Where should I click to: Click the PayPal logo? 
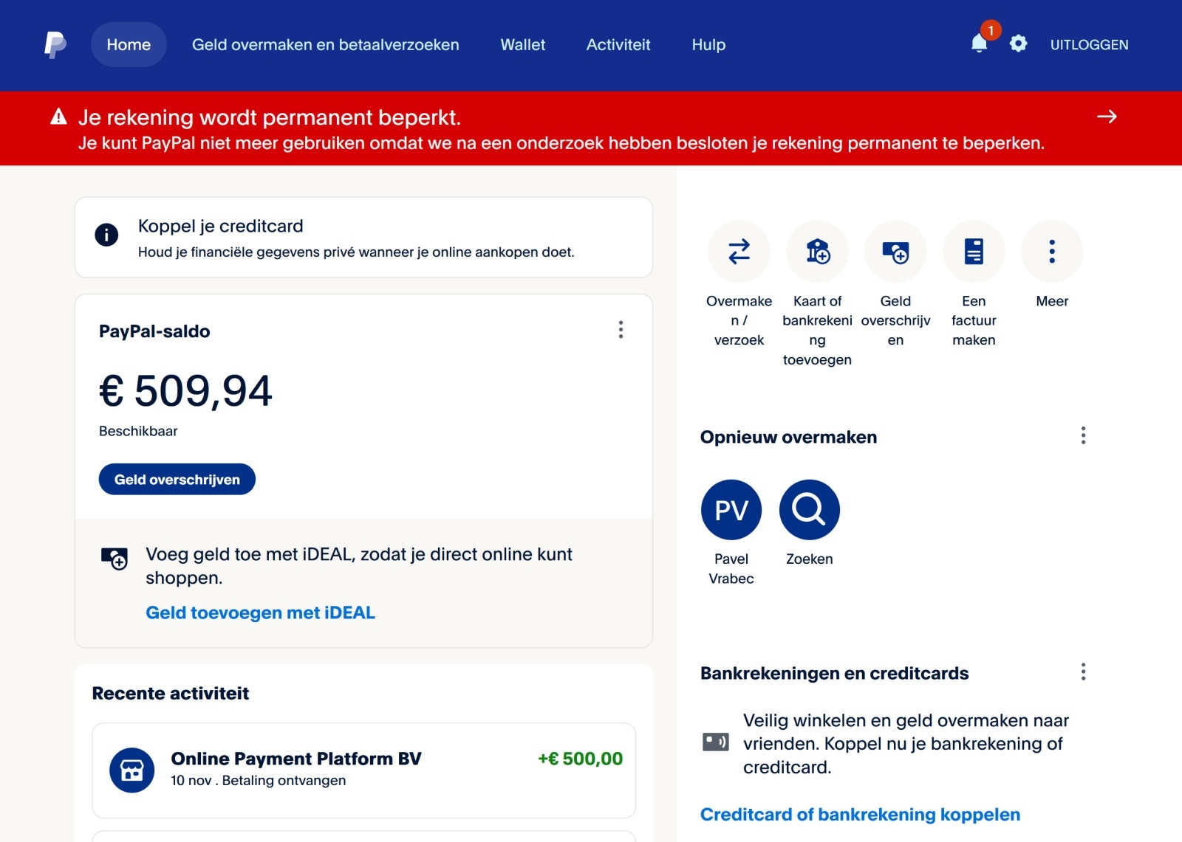pyautogui.click(x=52, y=45)
